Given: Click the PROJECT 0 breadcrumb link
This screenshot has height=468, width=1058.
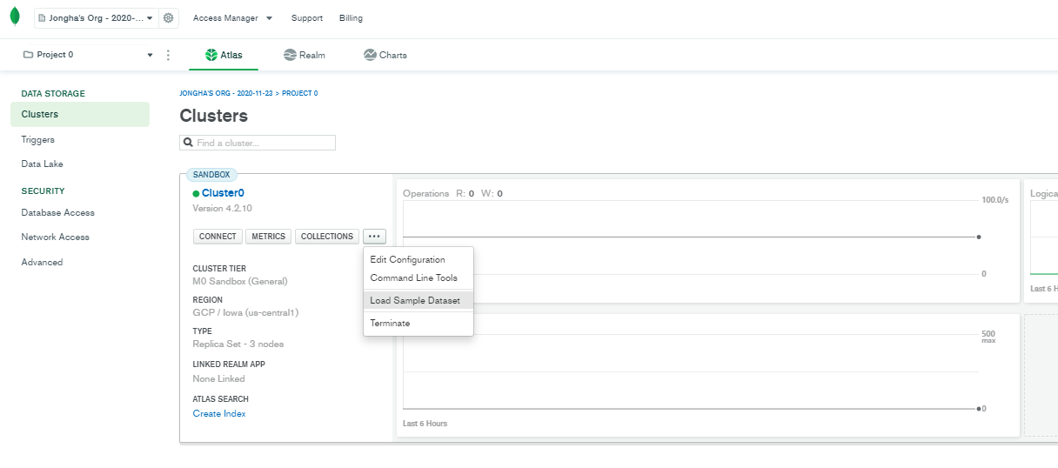Looking at the screenshot, I should point(300,93).
